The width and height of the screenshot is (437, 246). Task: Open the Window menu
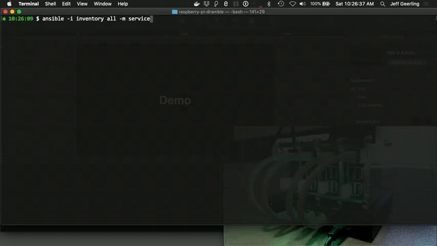pyautogui.click(x=102, y=4)
